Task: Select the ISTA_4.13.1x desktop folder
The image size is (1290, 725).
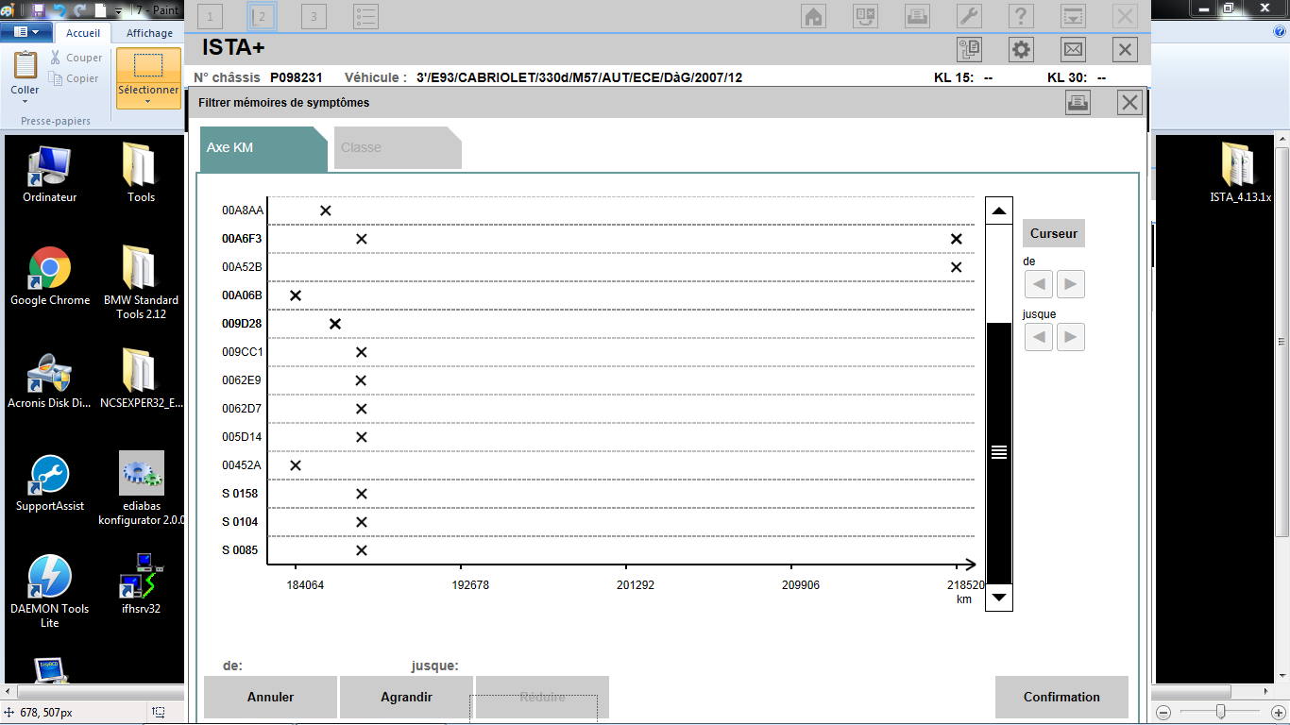Action: 1241,174
